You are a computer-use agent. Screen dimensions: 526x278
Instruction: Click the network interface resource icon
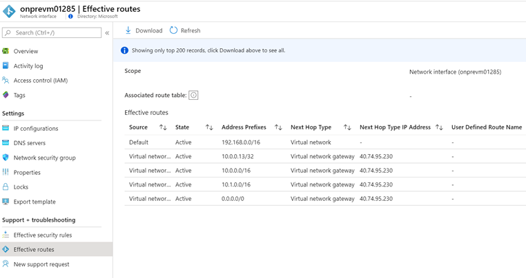[9, 12]
